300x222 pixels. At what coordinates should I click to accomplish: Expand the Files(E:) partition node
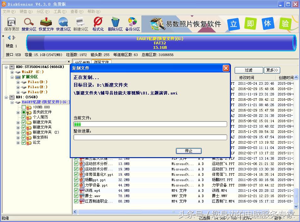[18, 87]
